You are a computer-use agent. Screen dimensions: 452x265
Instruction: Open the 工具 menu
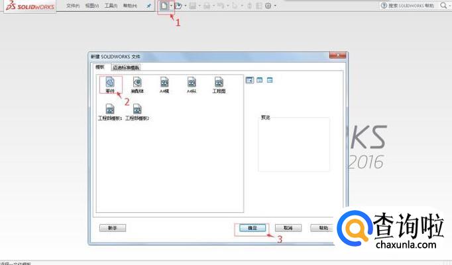point(111,6)
